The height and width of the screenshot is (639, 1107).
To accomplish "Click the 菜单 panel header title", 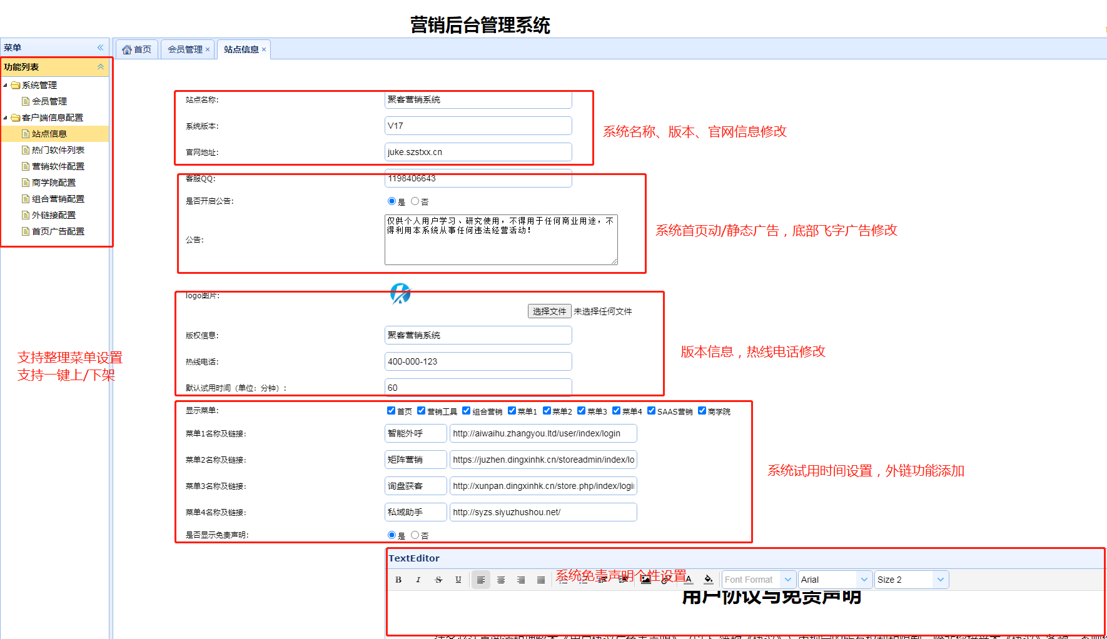I will pos(13,48).
